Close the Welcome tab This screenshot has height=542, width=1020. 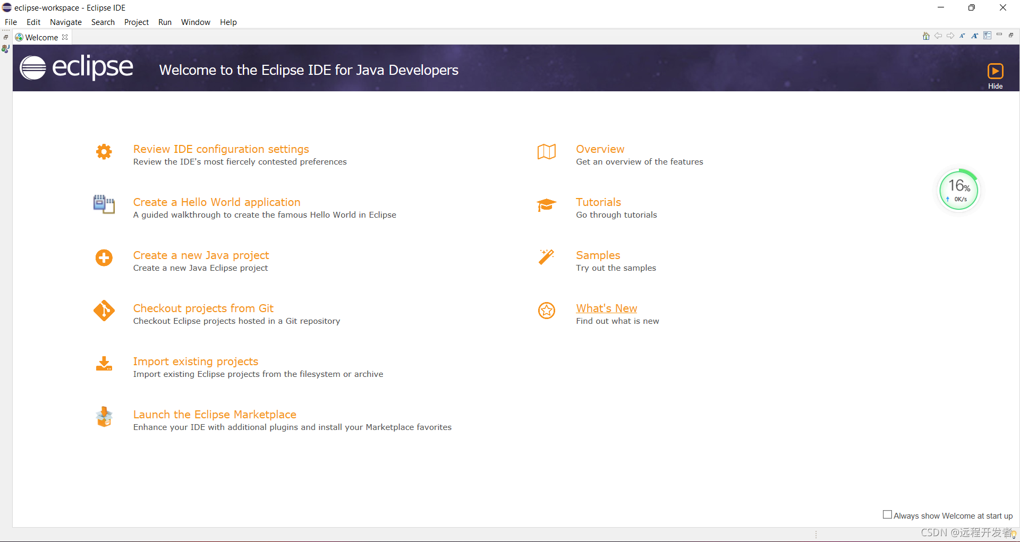pyautogui.click(x=65, y=37)
